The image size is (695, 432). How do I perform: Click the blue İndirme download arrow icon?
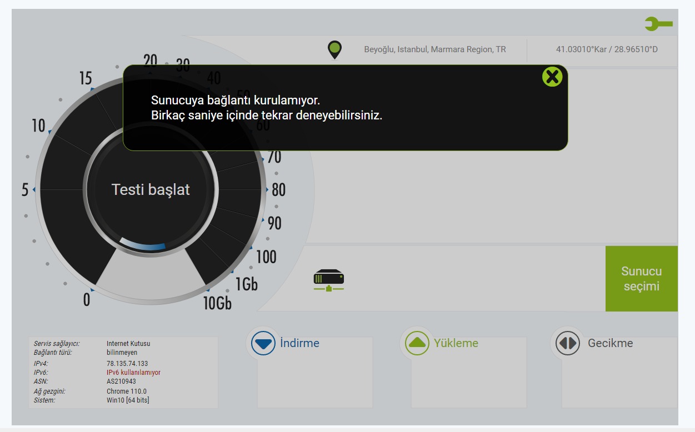[263, 343]
